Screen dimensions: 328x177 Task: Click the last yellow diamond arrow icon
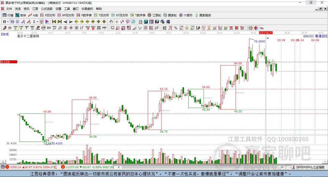click(104, 22)
